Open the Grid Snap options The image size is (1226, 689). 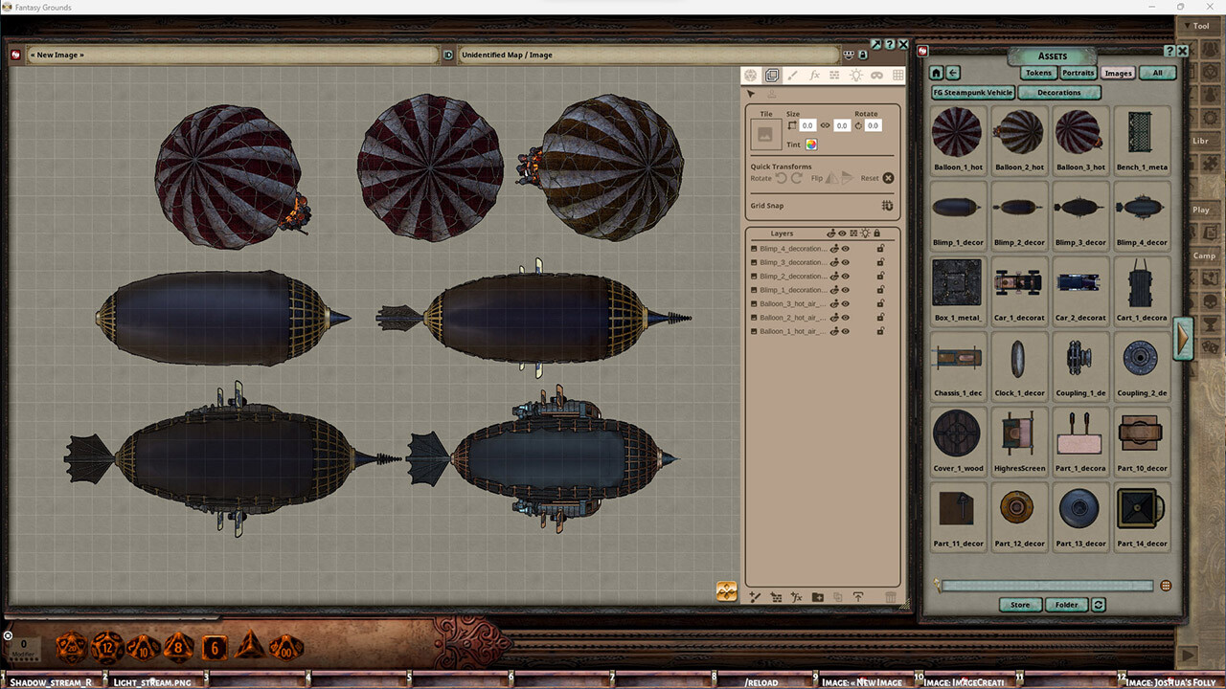tap(886, 206)
